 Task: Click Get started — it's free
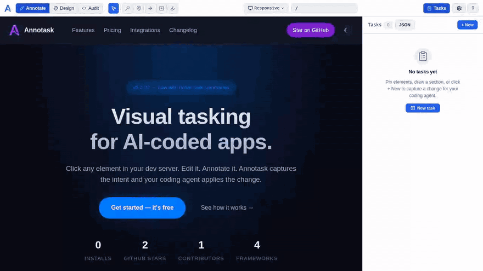[x=142, y=207]
